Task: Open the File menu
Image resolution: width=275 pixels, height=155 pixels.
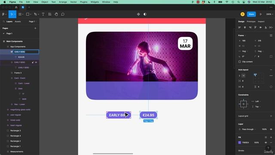Action: pyautogui.click(x=21, y=2)
